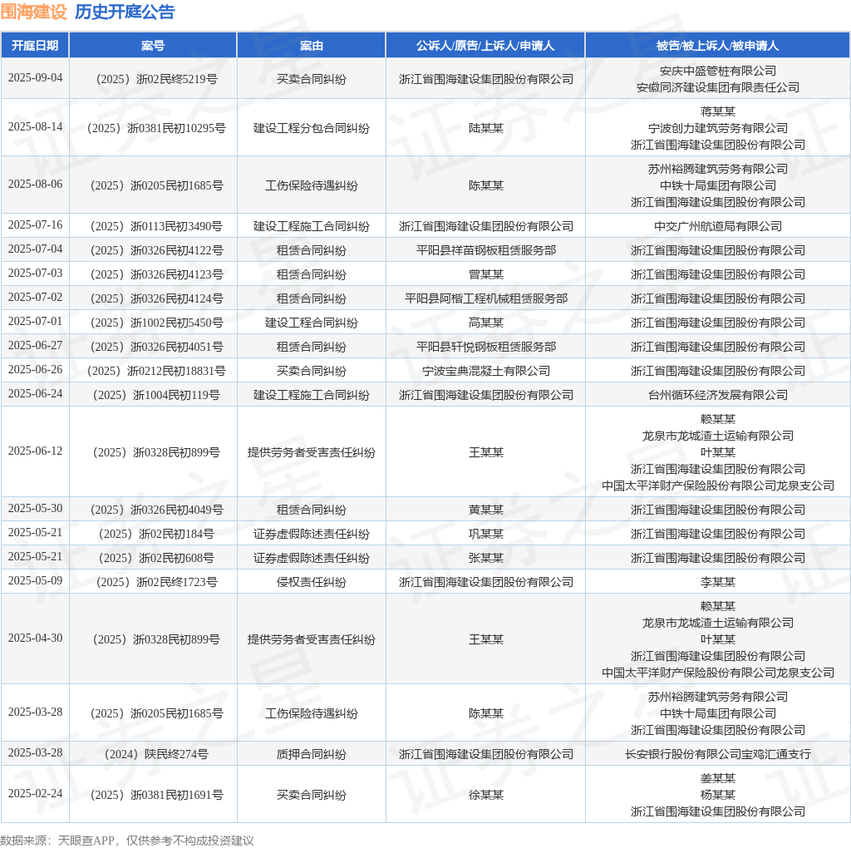Click plaintiff 巩某某
Viewport: 851px width, 848px height.
pyautogui.click(x=485, y=535)
